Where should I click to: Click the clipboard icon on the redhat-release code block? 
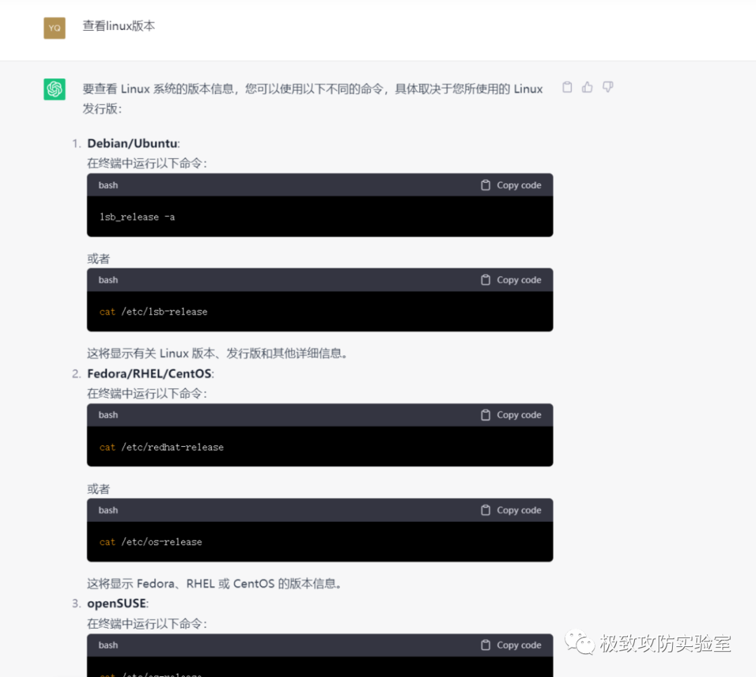pos(486,414)
